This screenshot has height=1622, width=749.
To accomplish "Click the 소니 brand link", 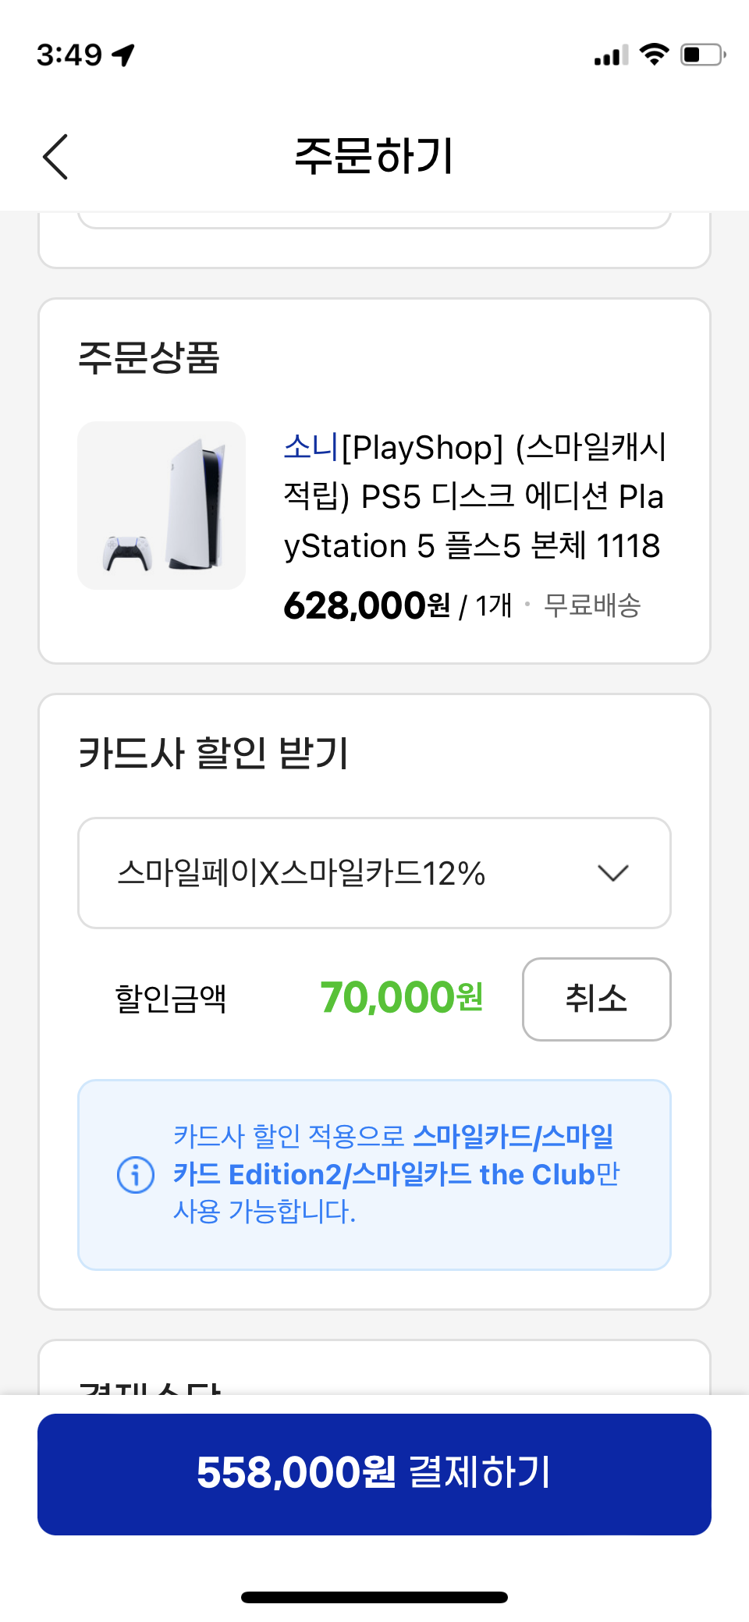I will point(311,447).
